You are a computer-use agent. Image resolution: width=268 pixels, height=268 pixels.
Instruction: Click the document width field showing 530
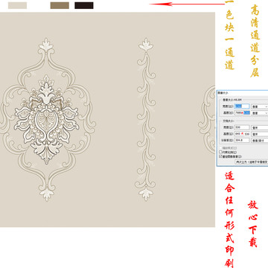242,127
